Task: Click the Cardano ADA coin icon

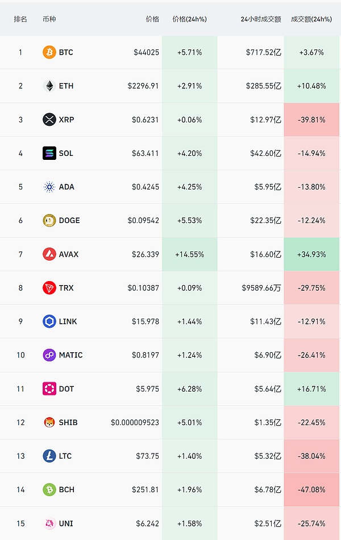Action: [x=49, y=187]
